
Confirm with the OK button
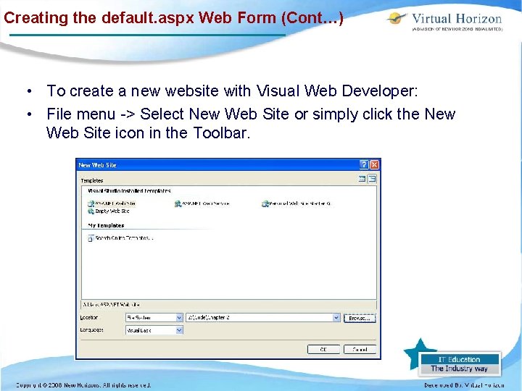click(x=323, y=350)
